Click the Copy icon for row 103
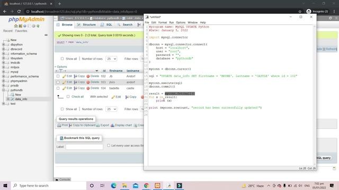 [x=75, y=82]
